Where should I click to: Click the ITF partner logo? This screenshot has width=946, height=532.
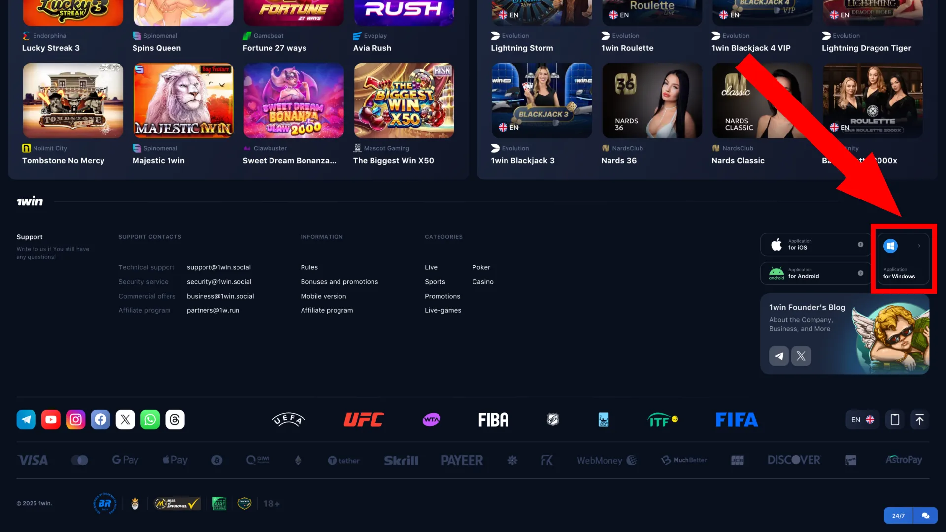pos(663,420)
